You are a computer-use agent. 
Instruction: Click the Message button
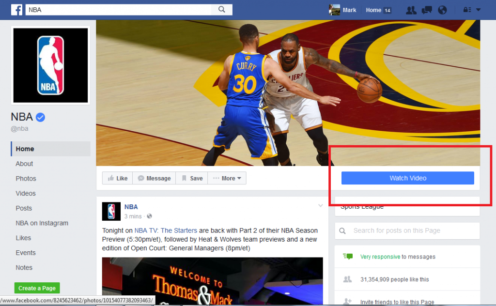[x=154, y=178]
